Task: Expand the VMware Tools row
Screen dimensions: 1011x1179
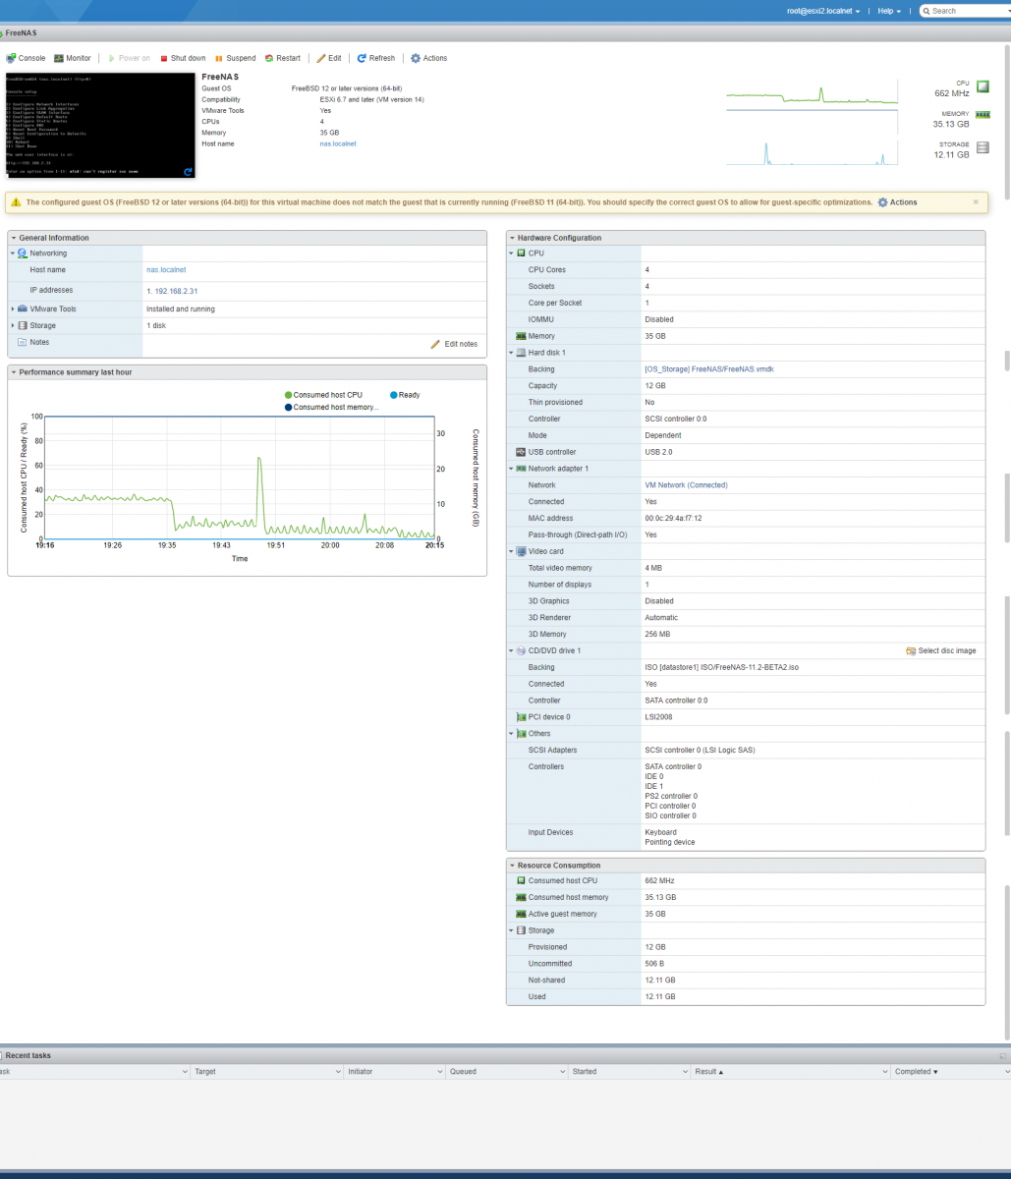Action: tap(13, 309)
